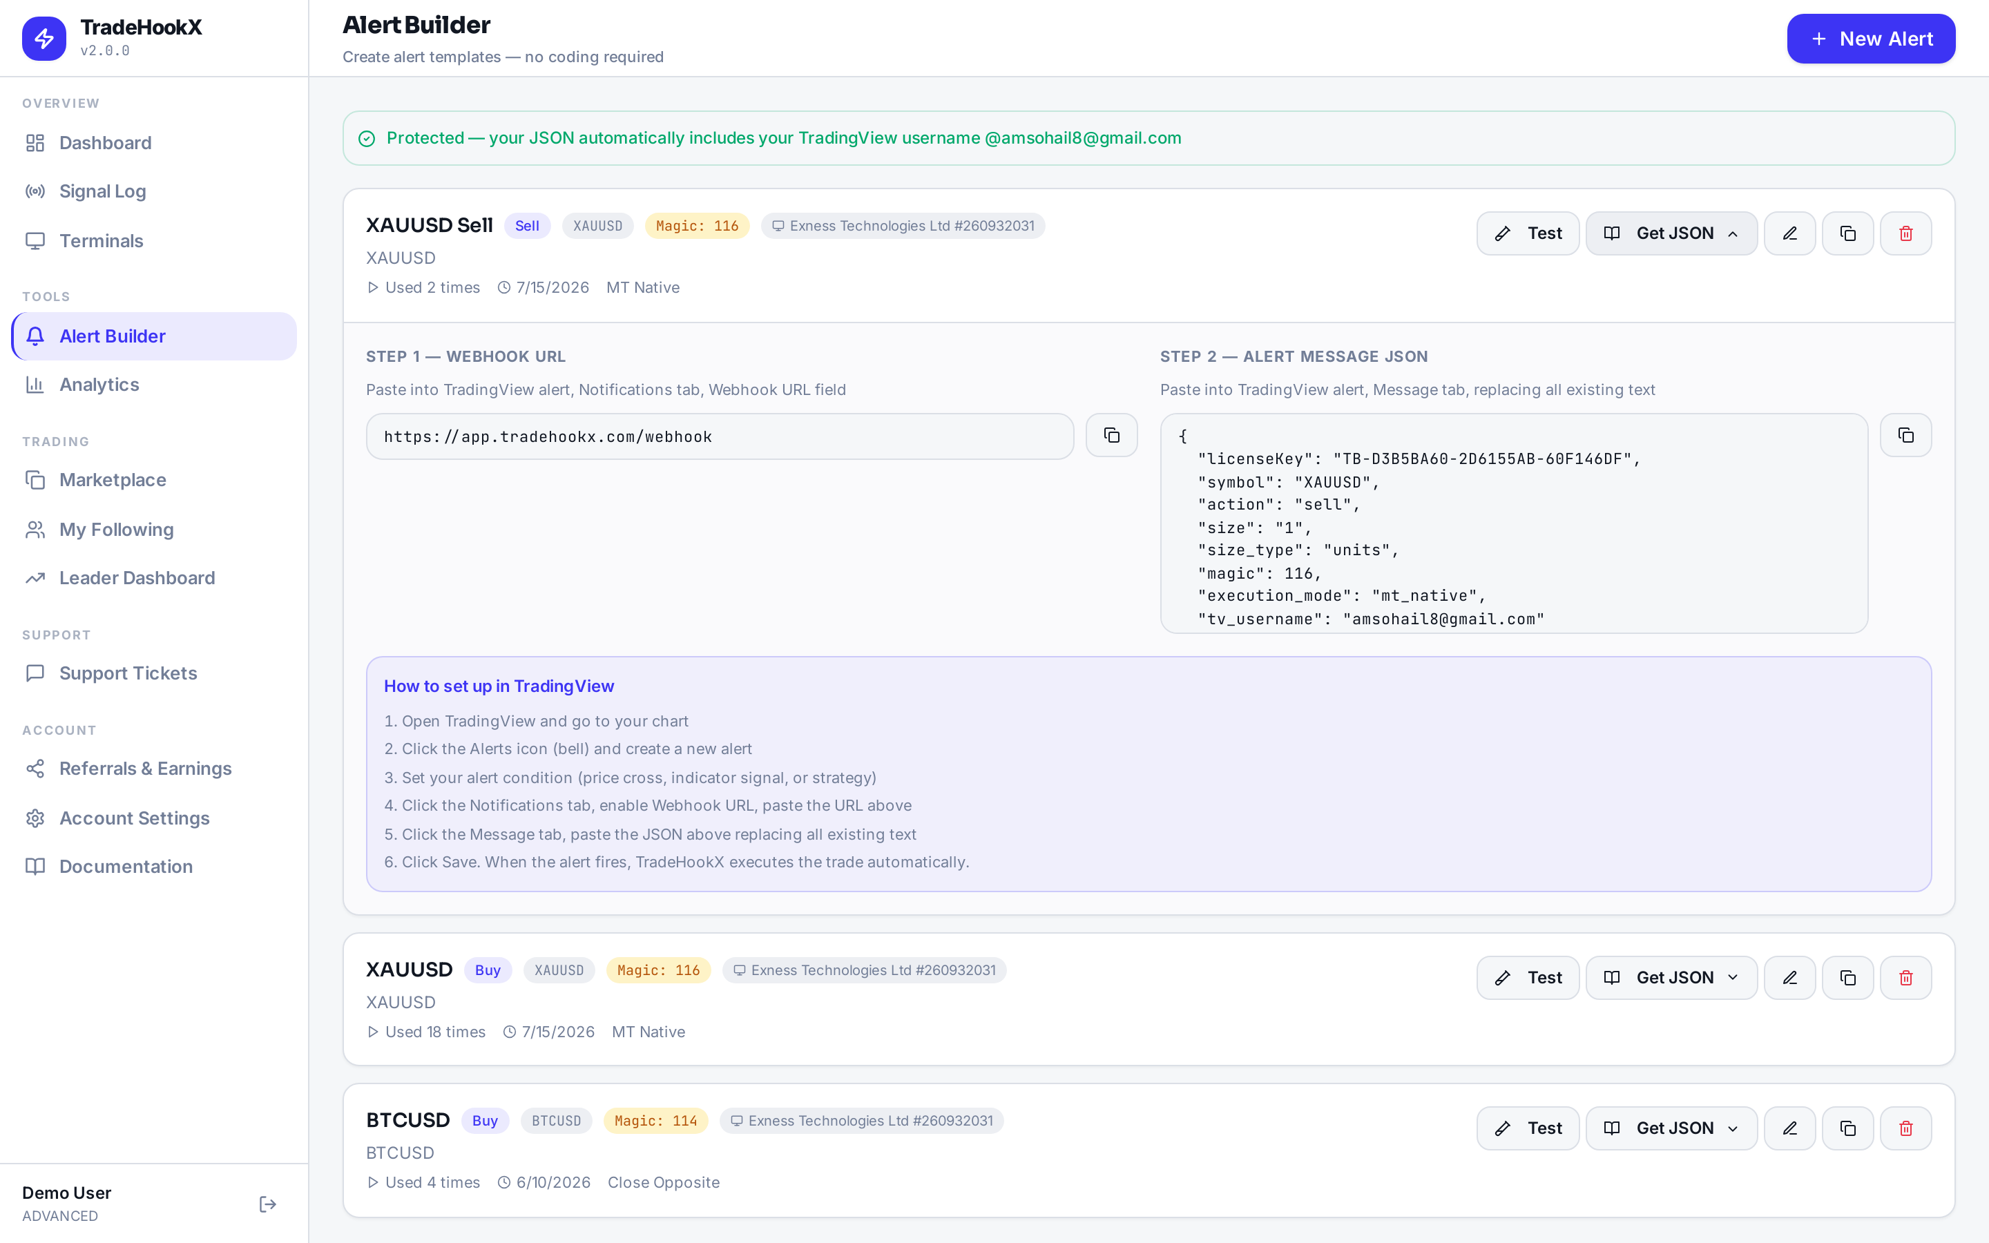Click Exness terminal tag on XAUUSD Sell
Image resolution: width=1989 pixels, height=1243 pixels.
tap(903, 226)
